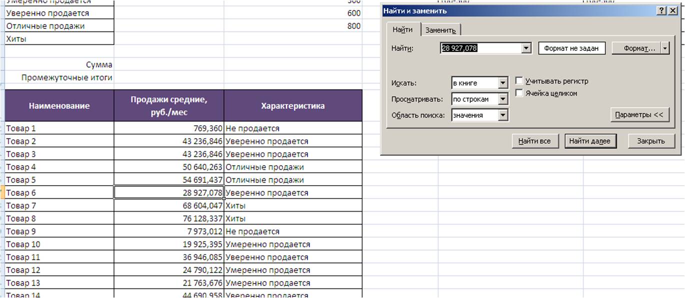The image size is (685, 298).
Task: Click the Найти search text field
Action: point(480,48)
